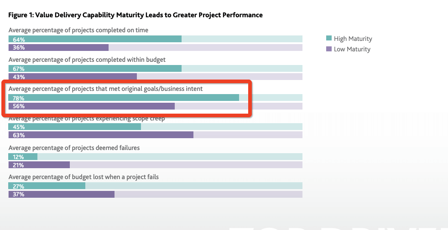This screenshot has width=448, height=230.
Task: Click the 12% deemed failures bar
Action: (23, 156)
